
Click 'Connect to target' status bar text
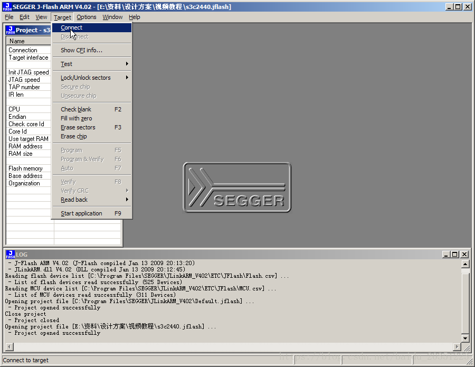point(26,360)
